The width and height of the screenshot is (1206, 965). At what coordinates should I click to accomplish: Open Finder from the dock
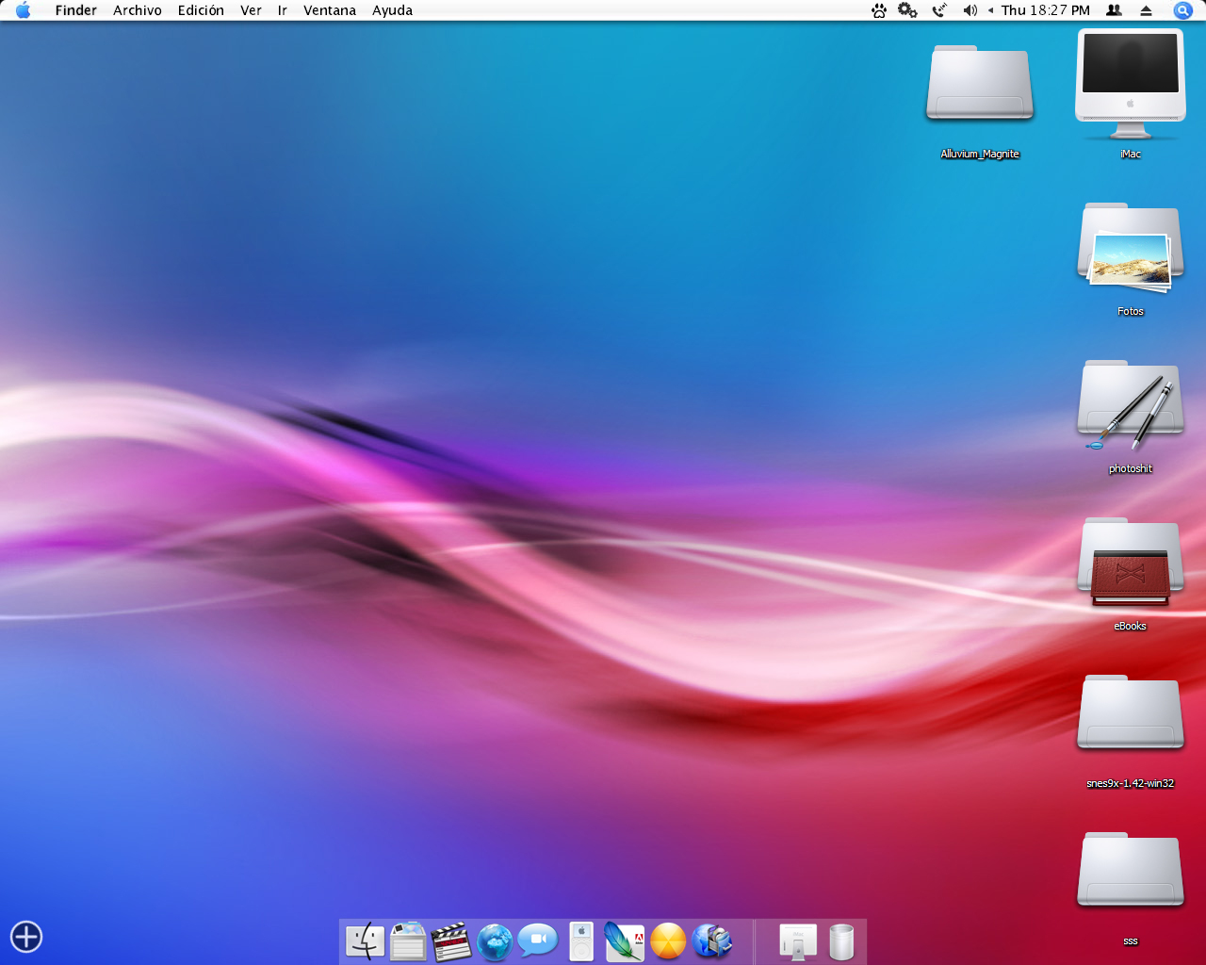click(x=365, y=940)
